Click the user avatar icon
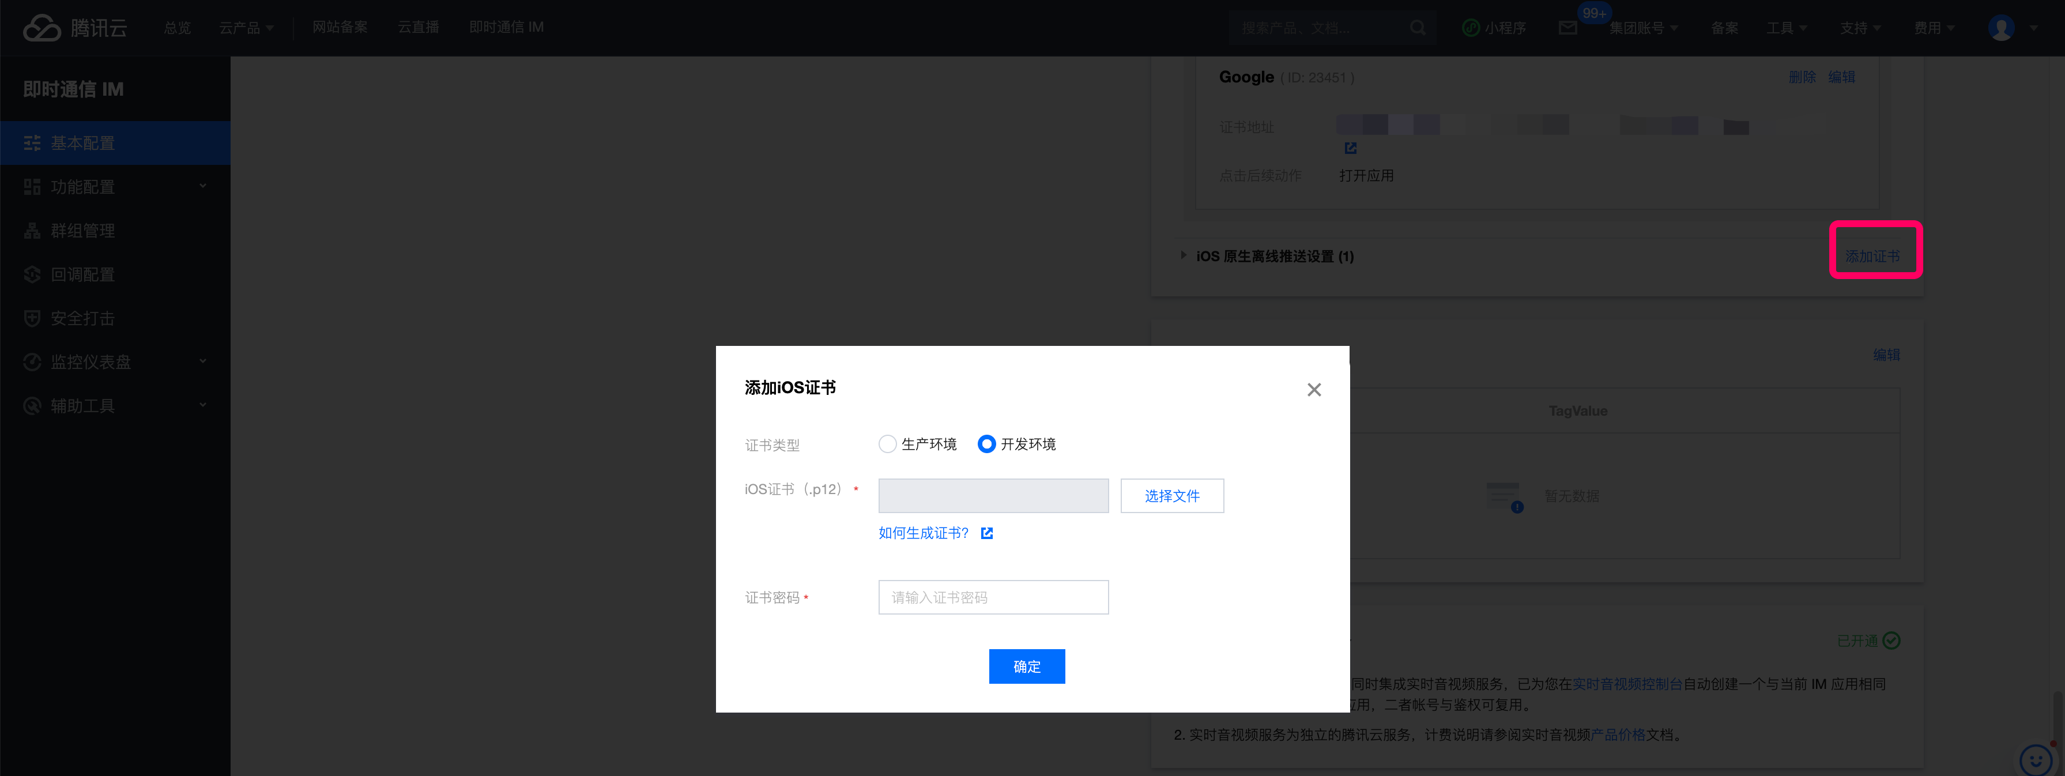The height and width of the screenshot is (776, 2065). 2001,28
